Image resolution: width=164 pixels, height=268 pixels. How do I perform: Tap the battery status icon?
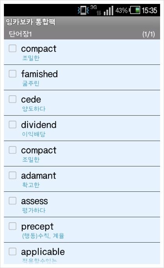point(135,10)
